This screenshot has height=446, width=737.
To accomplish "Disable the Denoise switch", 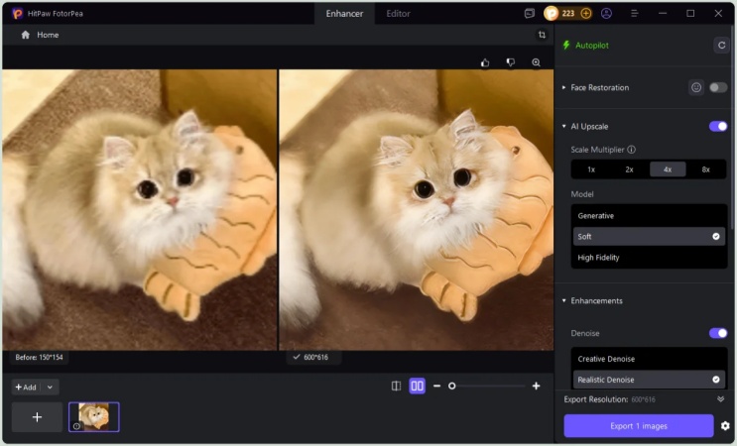I will point(718,333).
